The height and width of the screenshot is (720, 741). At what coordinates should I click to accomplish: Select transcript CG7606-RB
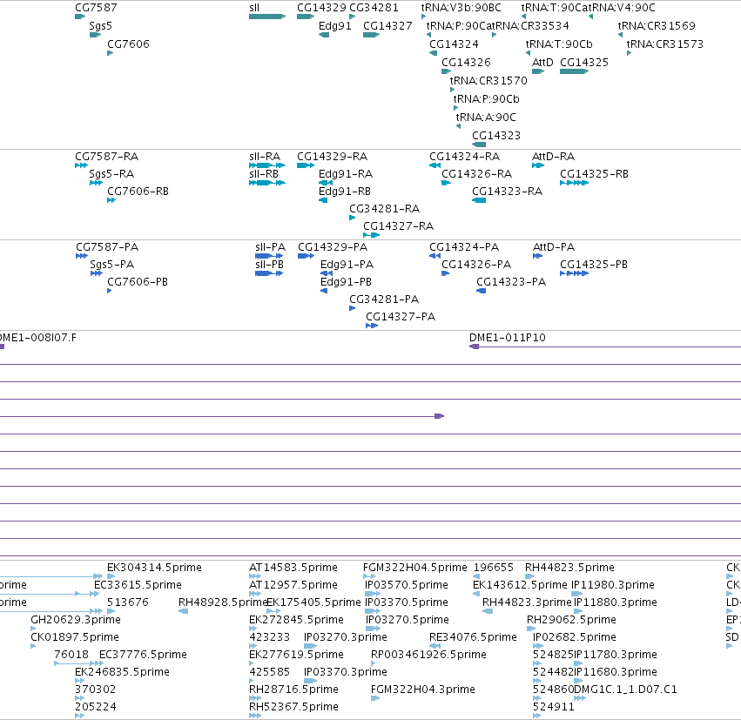point(138,192)
